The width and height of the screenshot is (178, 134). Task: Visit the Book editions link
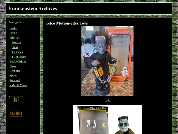point(18,62)
